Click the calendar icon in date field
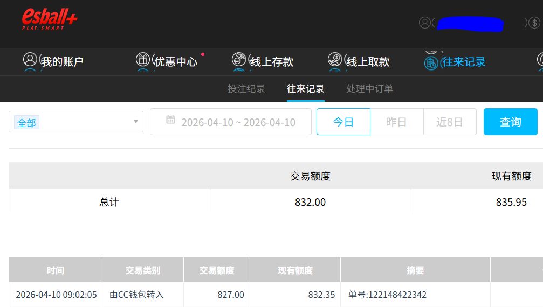This screenshot has width=543, height=307. click(170, 120)
